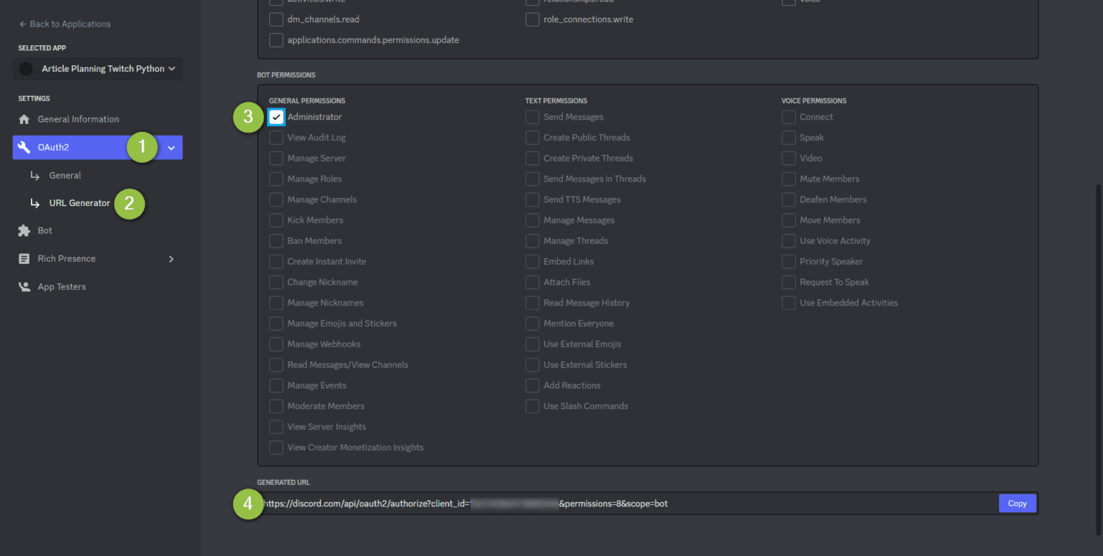Expand the Rich Presence chevron
This screenshot has width=1103, height=556.
[x=171, y=259]
